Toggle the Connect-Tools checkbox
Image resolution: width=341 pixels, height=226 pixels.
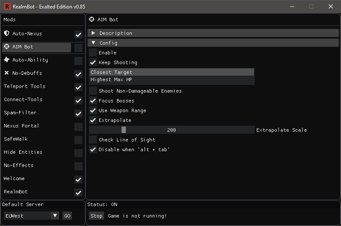[78, 100]
